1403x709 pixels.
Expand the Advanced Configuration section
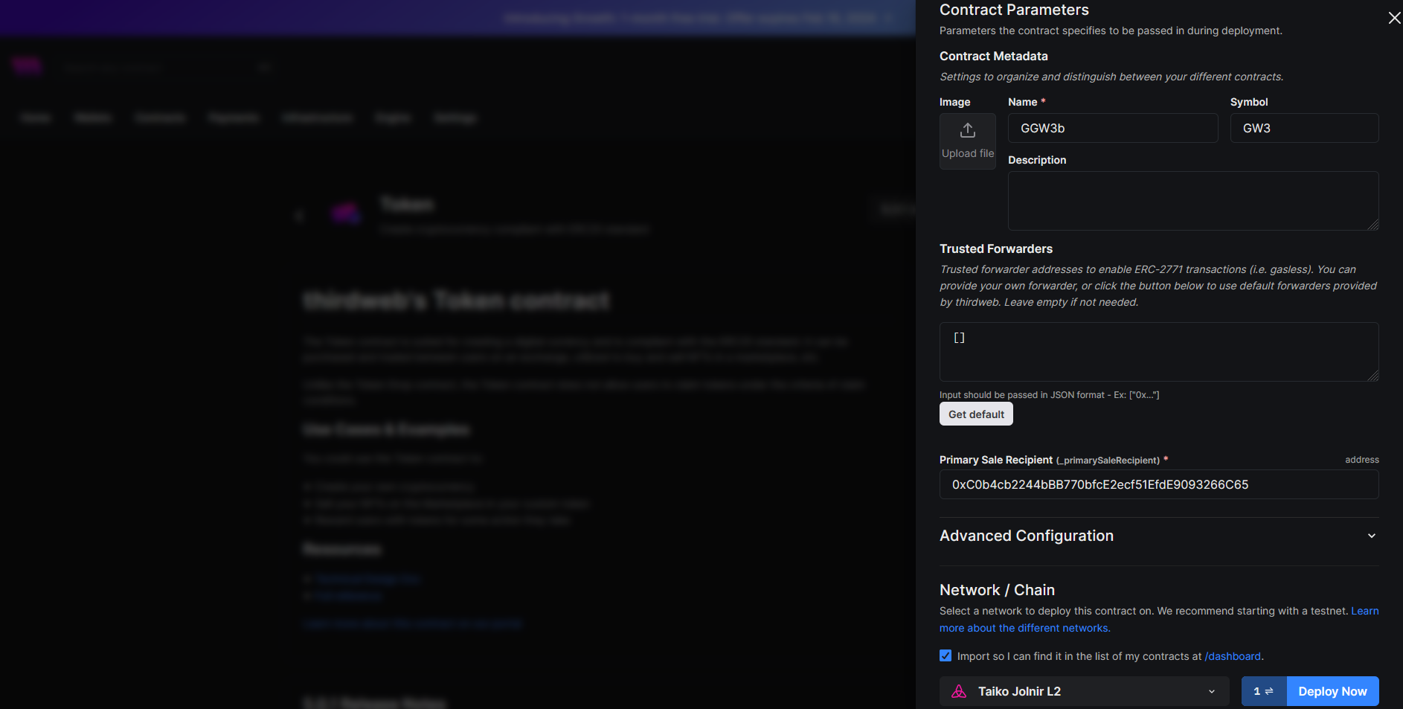pos(1027,536)
